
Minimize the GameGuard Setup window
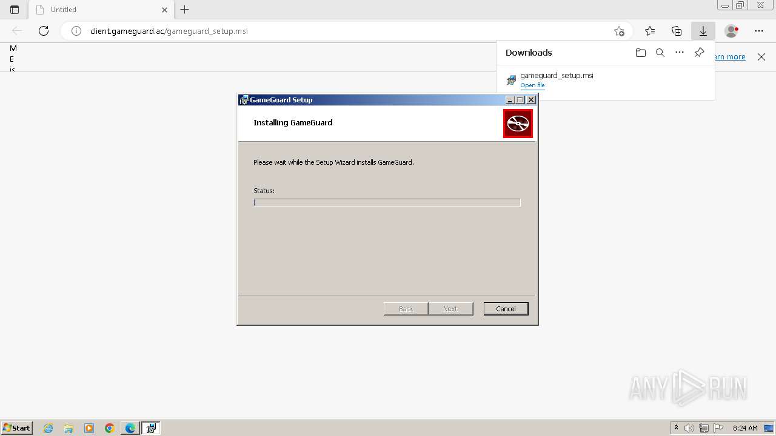[510, 100]
